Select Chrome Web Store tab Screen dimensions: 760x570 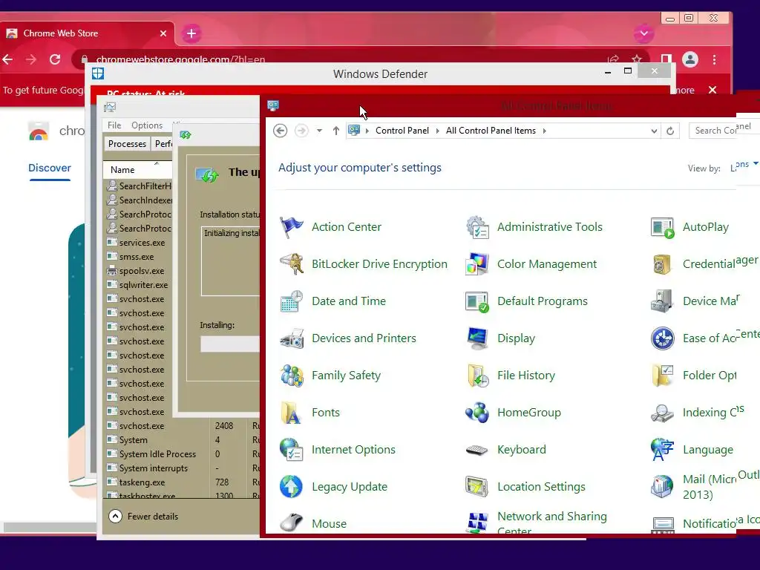(86, 33)
